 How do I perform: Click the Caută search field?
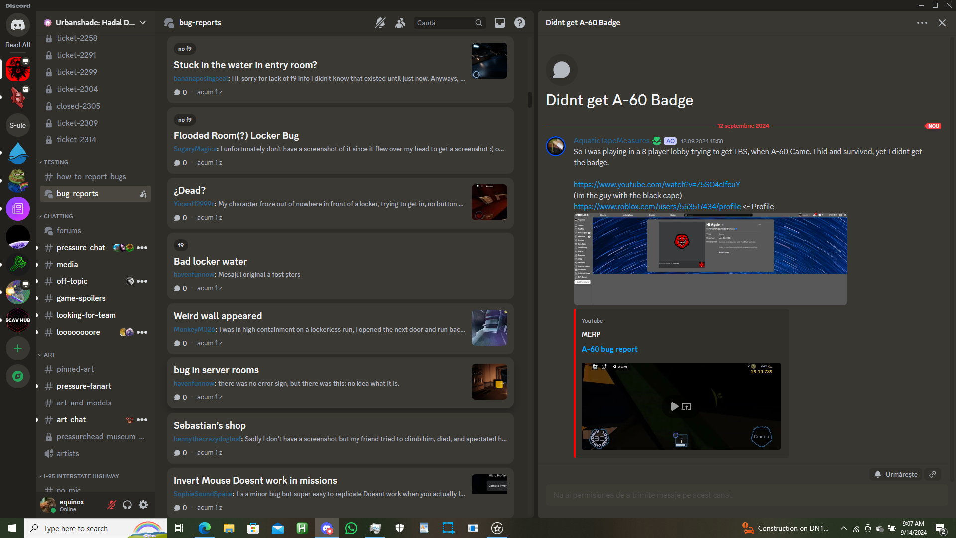coord(443,23)
